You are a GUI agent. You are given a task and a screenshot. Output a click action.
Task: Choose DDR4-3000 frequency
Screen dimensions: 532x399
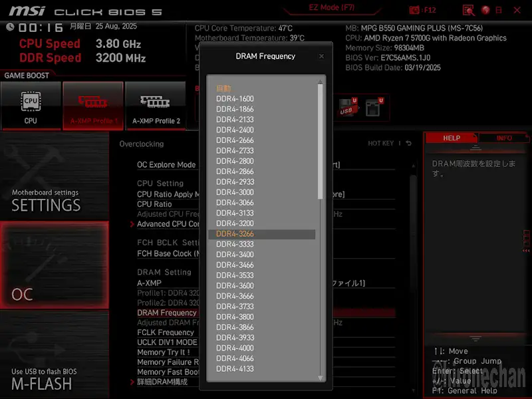coord(235,192)
